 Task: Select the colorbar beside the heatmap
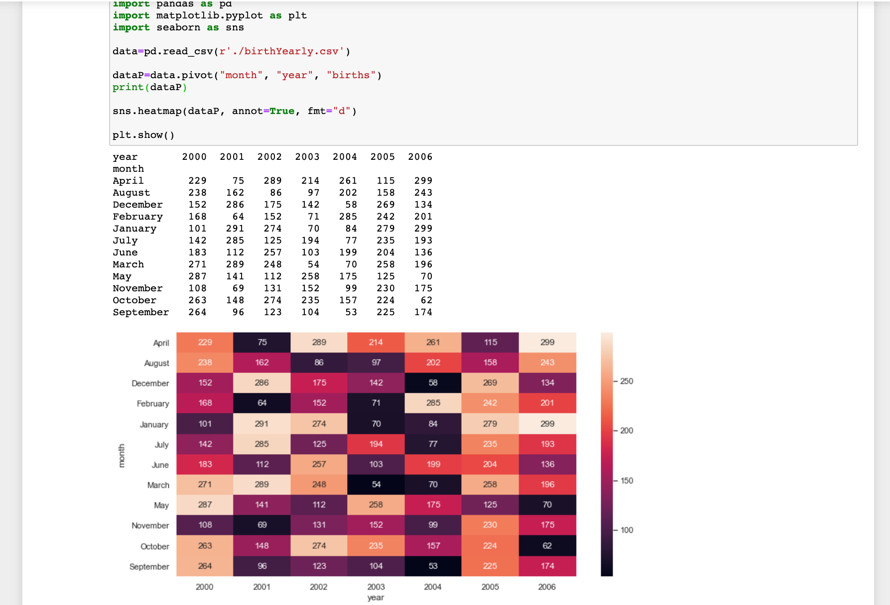click(606, 453)
